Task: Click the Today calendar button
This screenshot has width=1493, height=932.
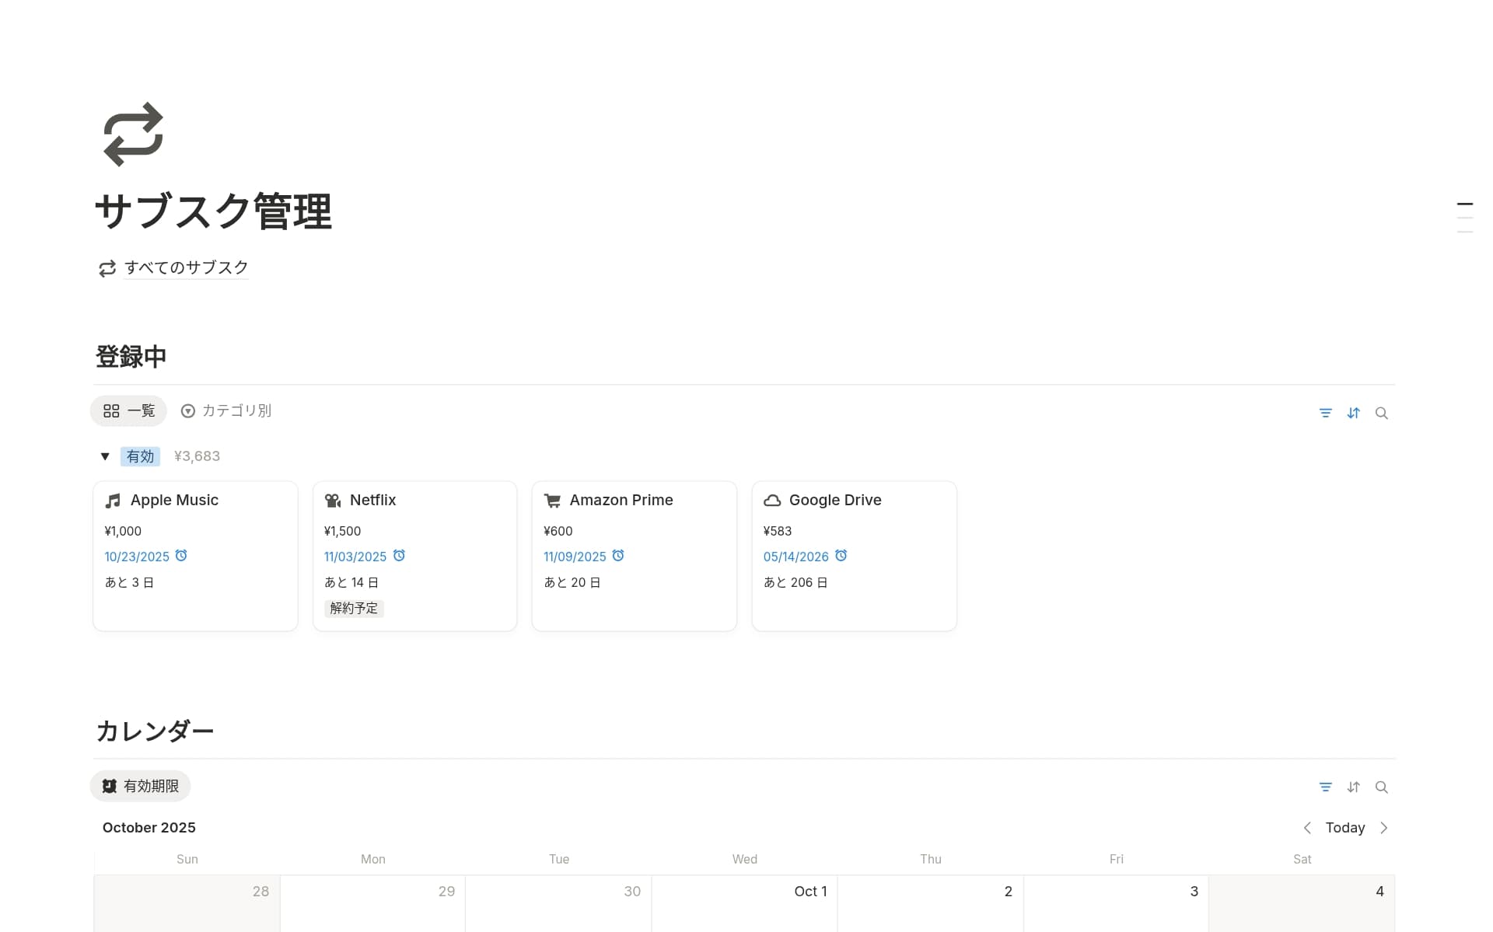Action: click(x=1344, y=828)
